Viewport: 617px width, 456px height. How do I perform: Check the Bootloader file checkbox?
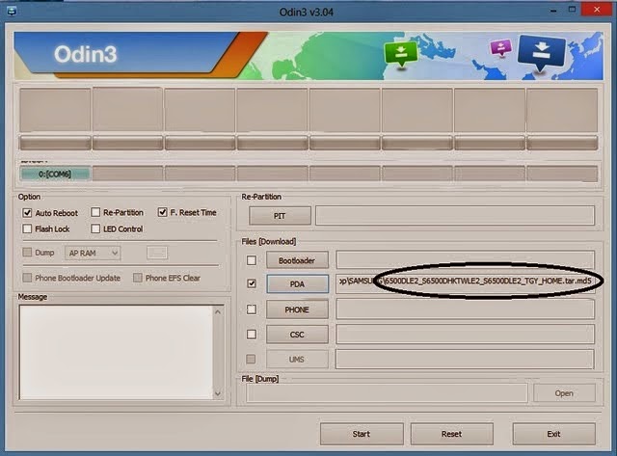tap(252, 260)
